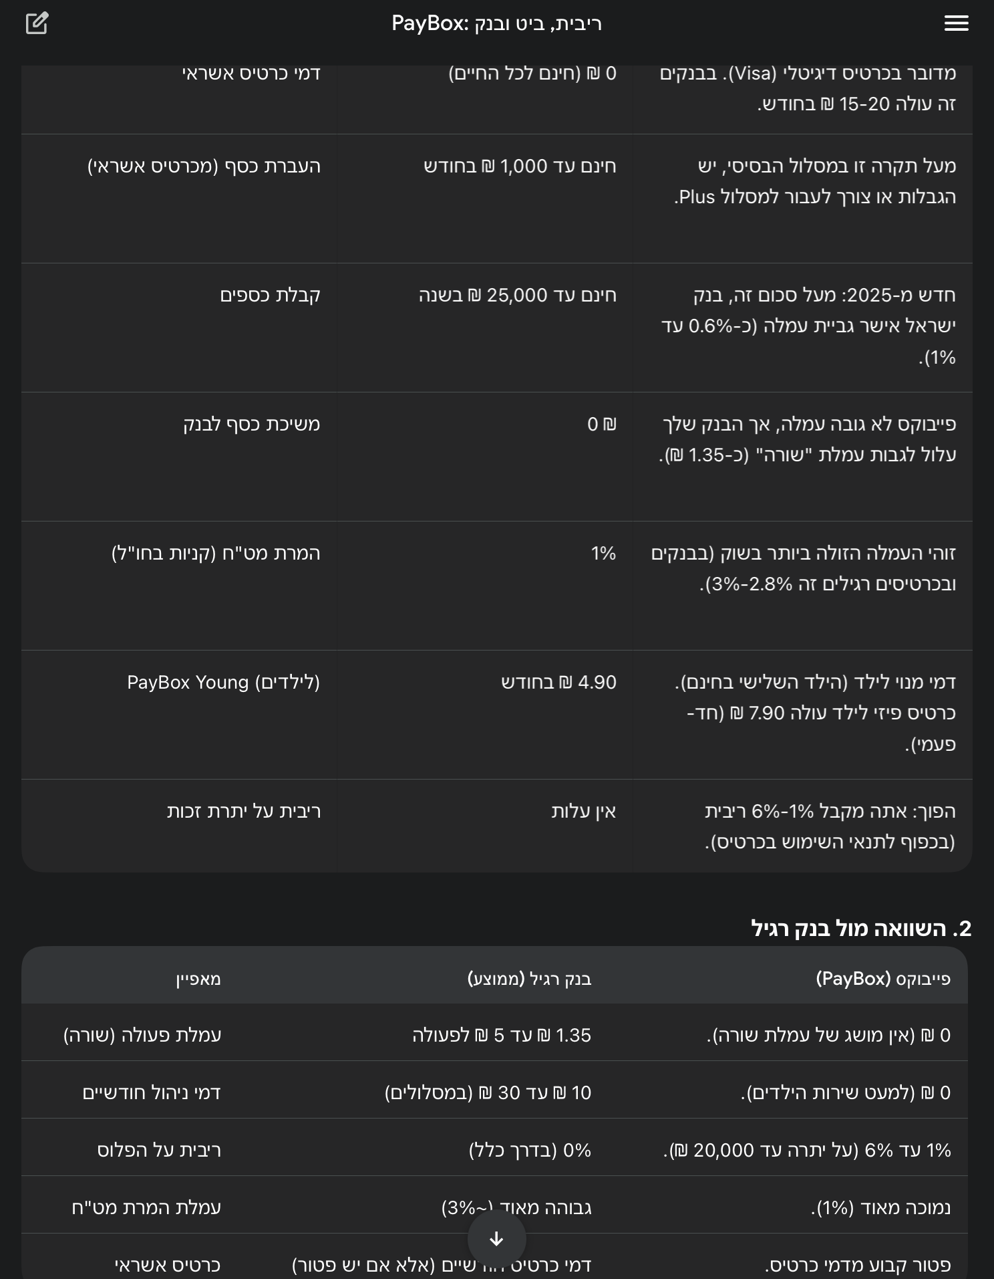Image resolution: width=994 pixels, height=1279 pixels.
Task: Click the heading '2. השוואה מול בנק רגיל'
Action: 860,928
